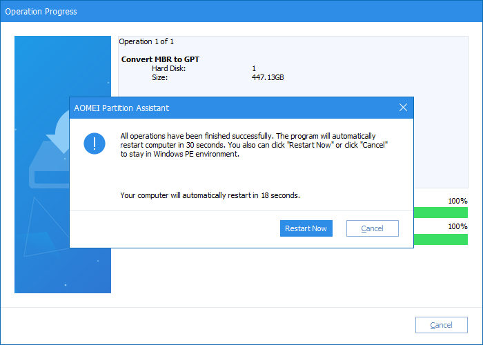Cancel the automatic restart in the dialog

pos(373,228)
